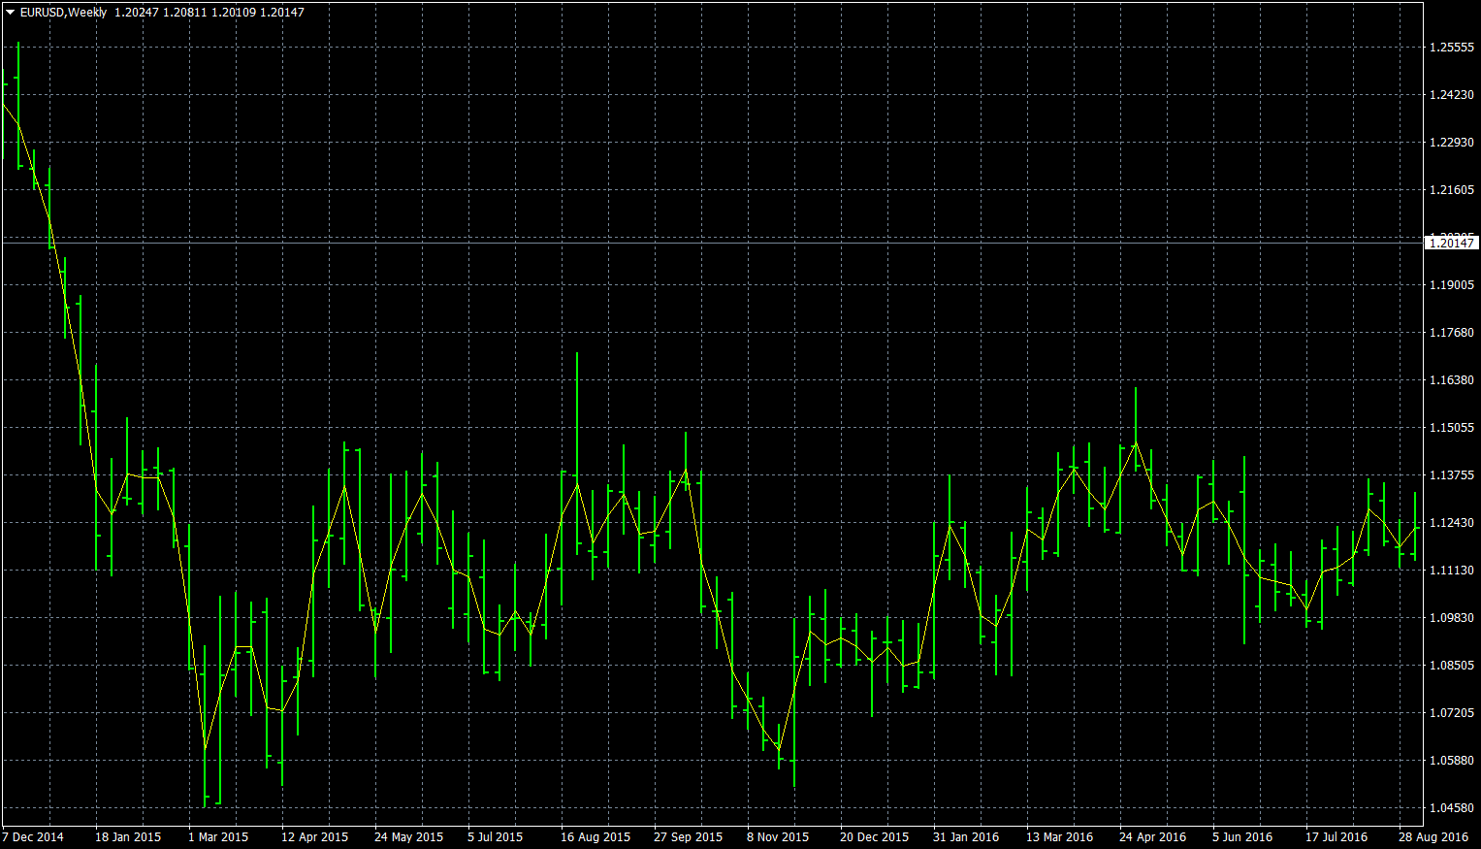Click the 1.16380 price axis label
The width and height of the screenshot is (1481, 849).
(1452, 380)
